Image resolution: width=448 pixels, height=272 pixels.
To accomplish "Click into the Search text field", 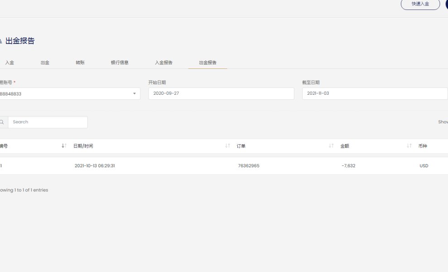I will pos(48,122).
